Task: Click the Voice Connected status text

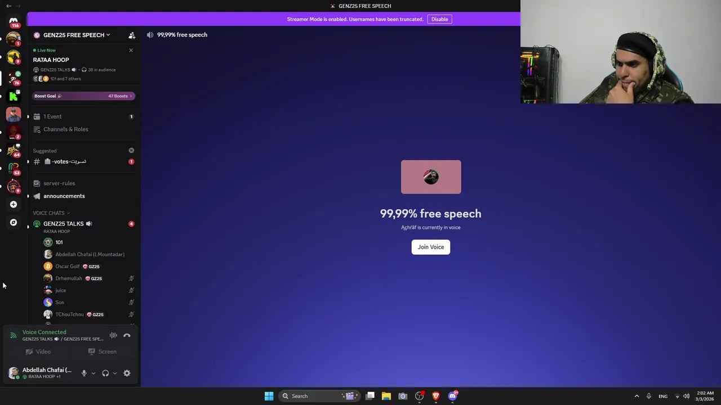Action: pyautogui.click(x=44, y=332)
